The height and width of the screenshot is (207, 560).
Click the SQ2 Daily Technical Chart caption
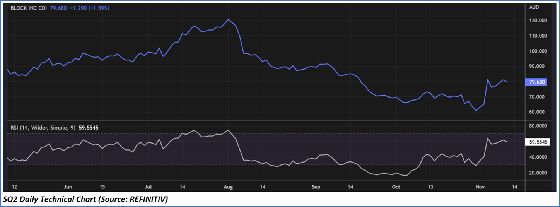85,199
